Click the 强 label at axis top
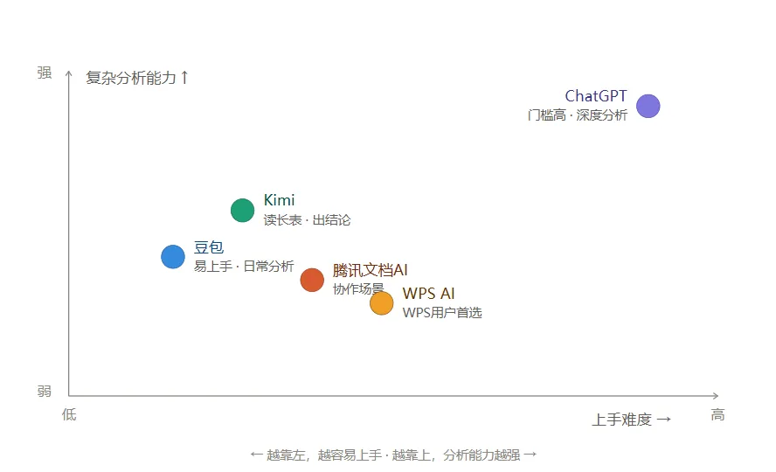The image size is (776, 472). tap(45, 73)
